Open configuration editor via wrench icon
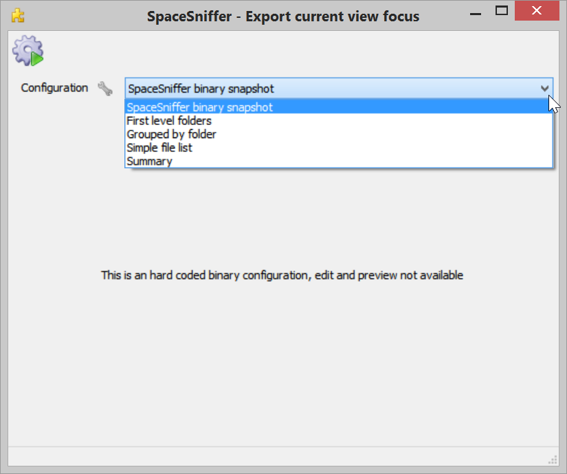Image resolution: width=567 pixels, height=474 pixels. pyautogui.click(x=105, y=89)
